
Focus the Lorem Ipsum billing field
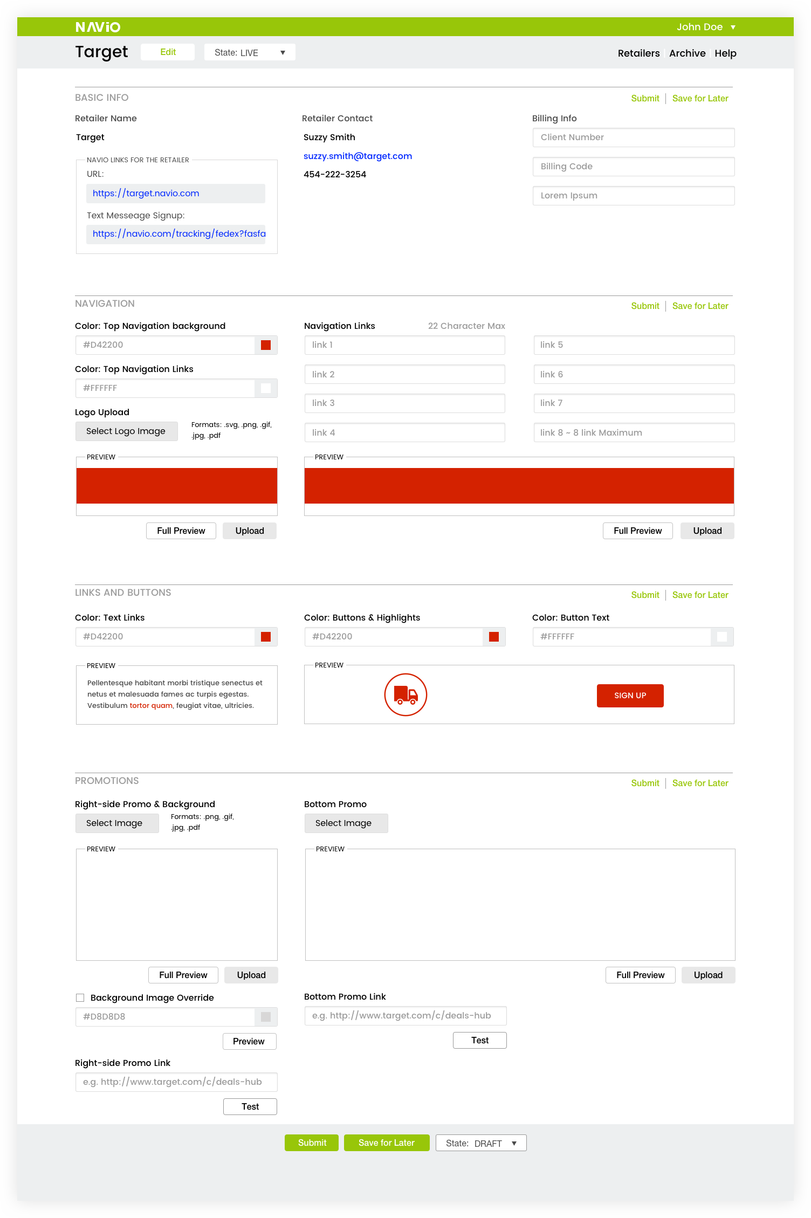(634, 196)
